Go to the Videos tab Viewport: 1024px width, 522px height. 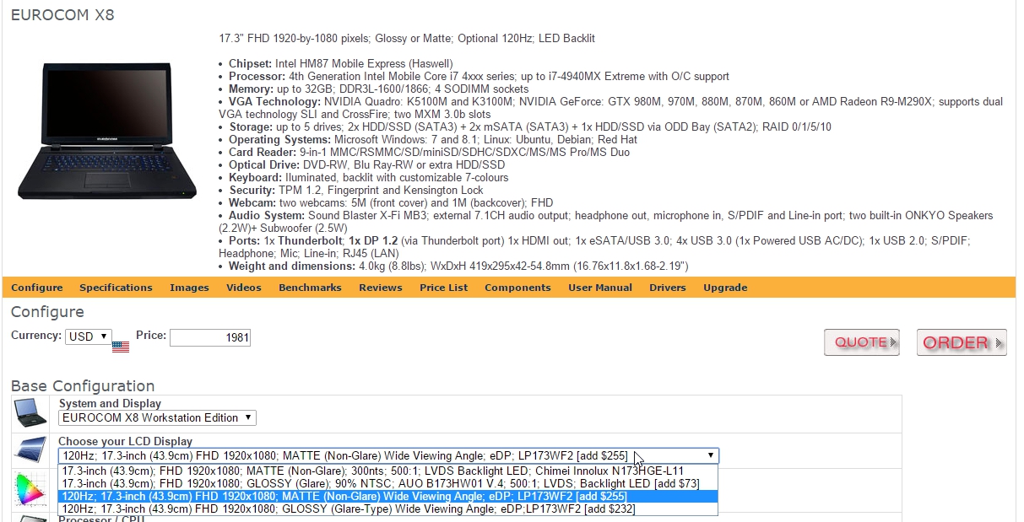click(x=244, y=288)
